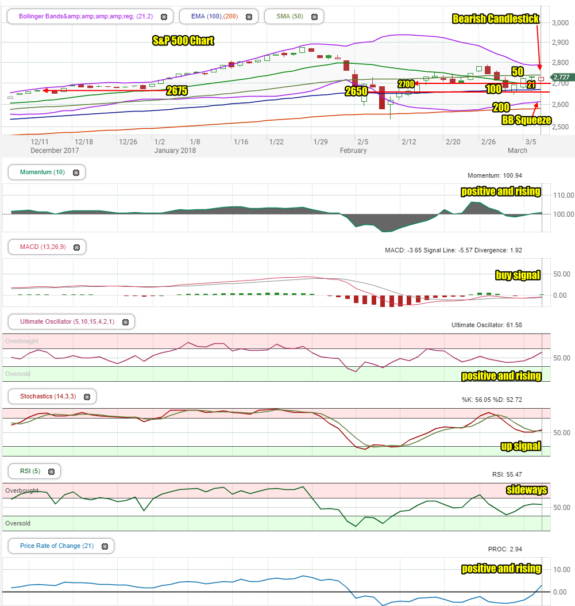This screenshot has width=575, height=606.
Task: Close the MACD (13,26,9) indicator
Action: [77, 247]
